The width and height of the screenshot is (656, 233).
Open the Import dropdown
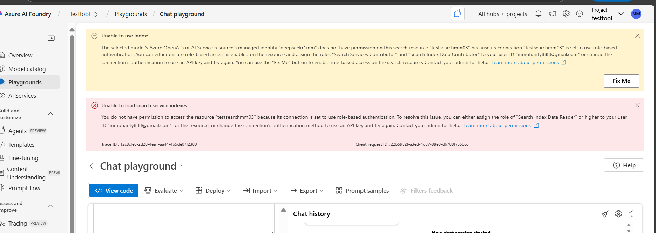coord(260,191)
